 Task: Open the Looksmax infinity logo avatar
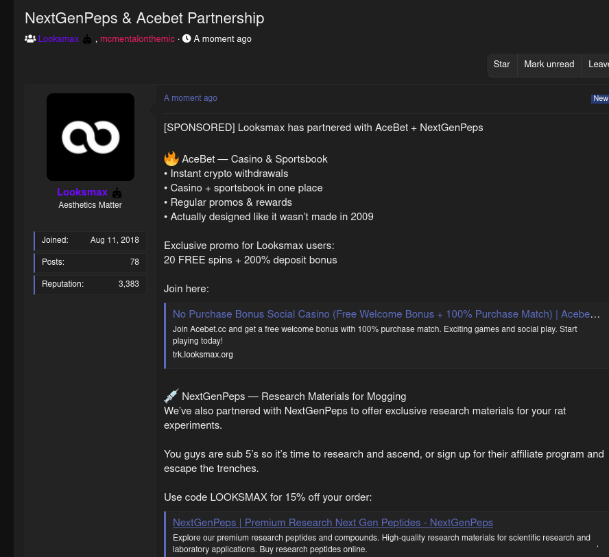pyautogui.click(x=91, y=137)
